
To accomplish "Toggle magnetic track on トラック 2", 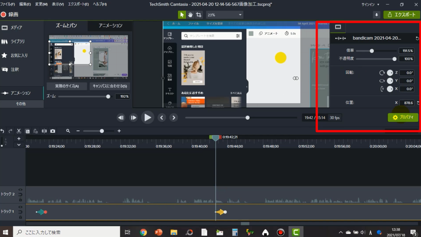I will pos(20,194).
